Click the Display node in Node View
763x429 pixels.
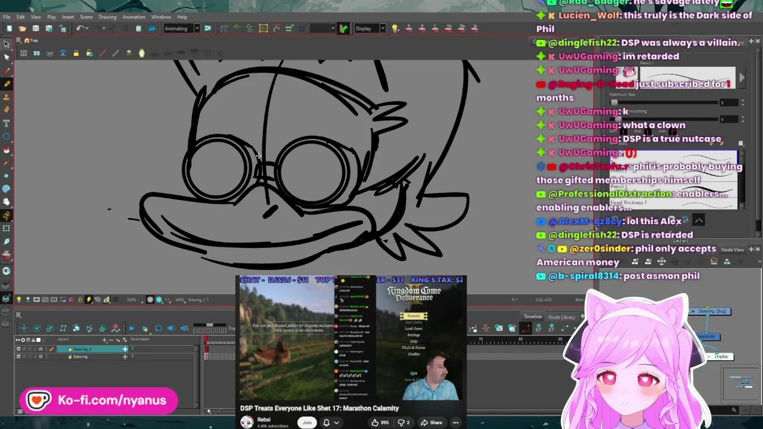[721, 356]
